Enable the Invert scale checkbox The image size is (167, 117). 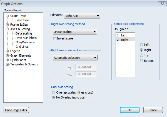54,38
